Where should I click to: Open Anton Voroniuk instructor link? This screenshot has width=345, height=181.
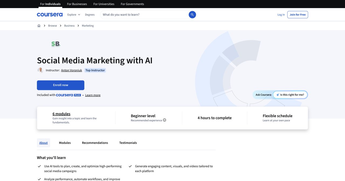pyautogui.click(x=71, y=70)
